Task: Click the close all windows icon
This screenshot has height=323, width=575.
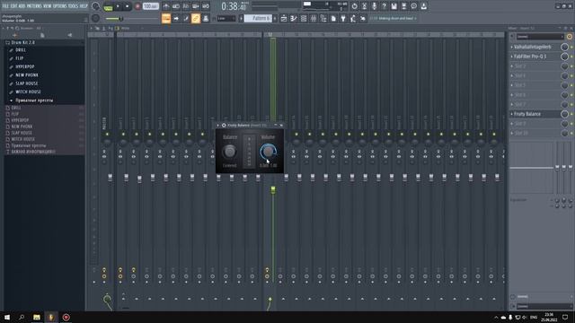Action: (363, 18)
